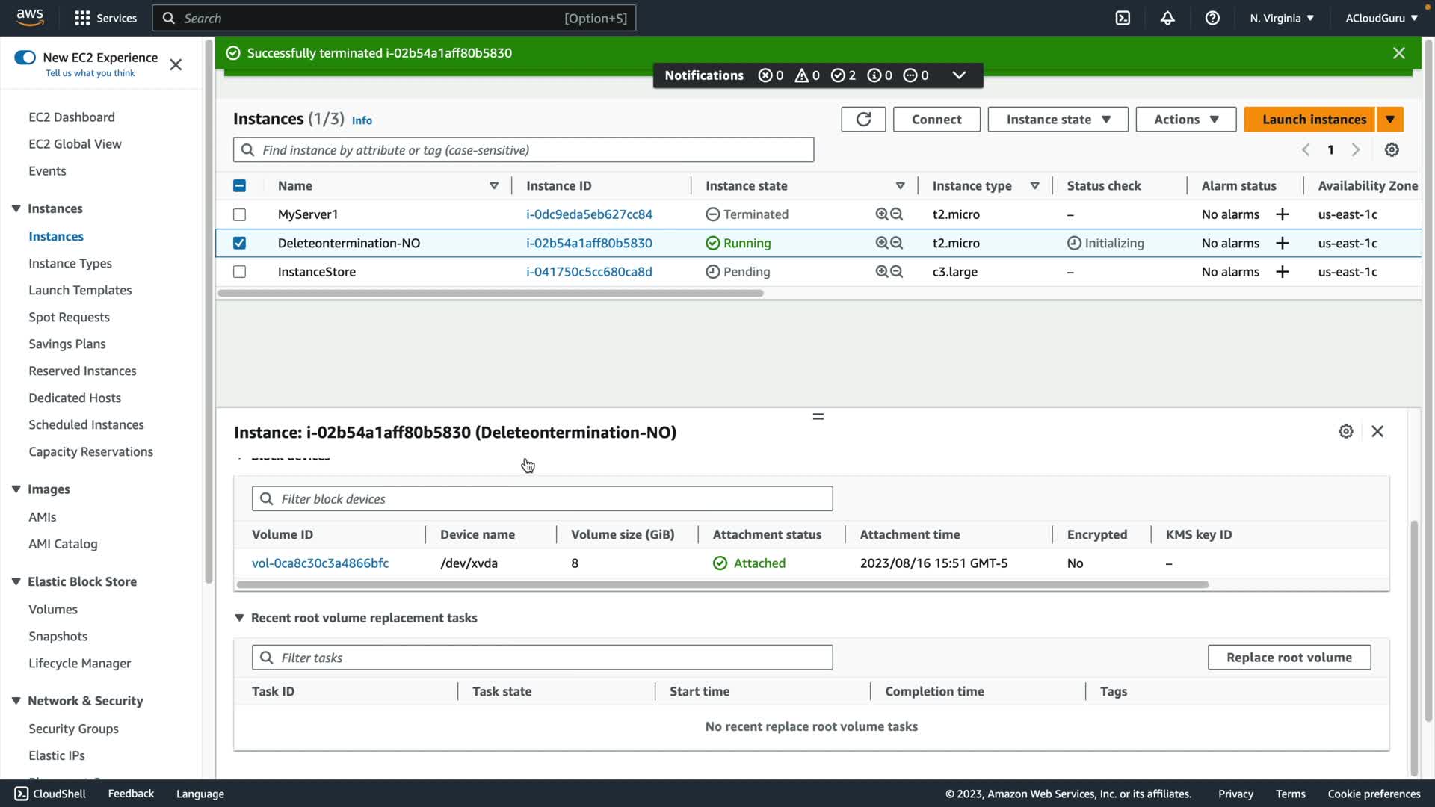
Task: Open Volumes in the sidebar
Action: pos(53,610)
